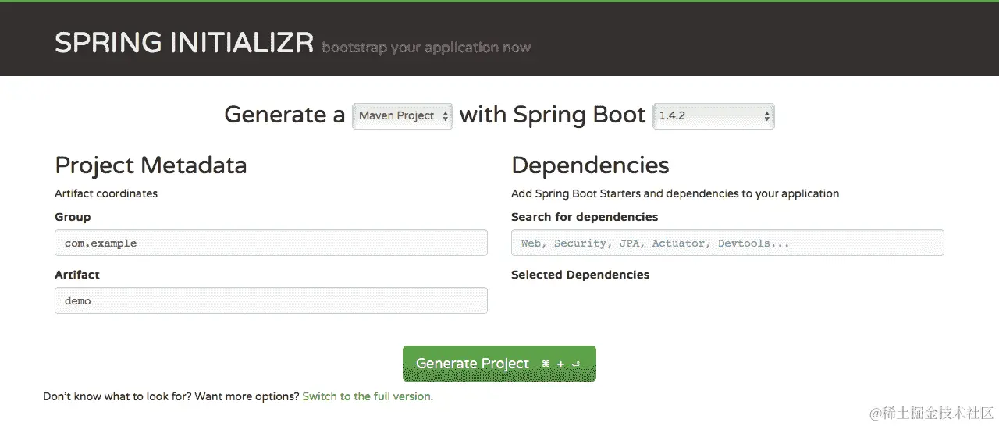Click the green Generate Project button

tap(499, 364)
